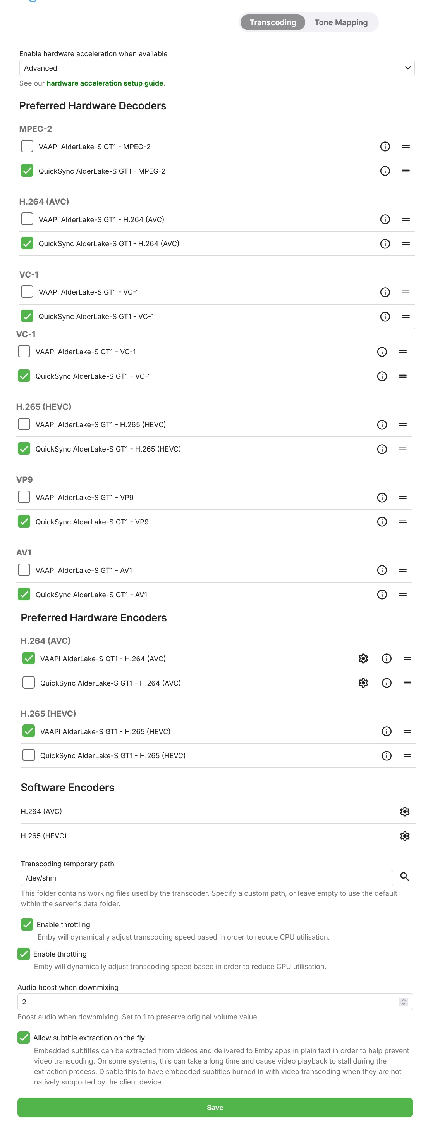Uncheck Allow subtitle extraction on the fly
428x1124 pixels.
pos(24,1038)
